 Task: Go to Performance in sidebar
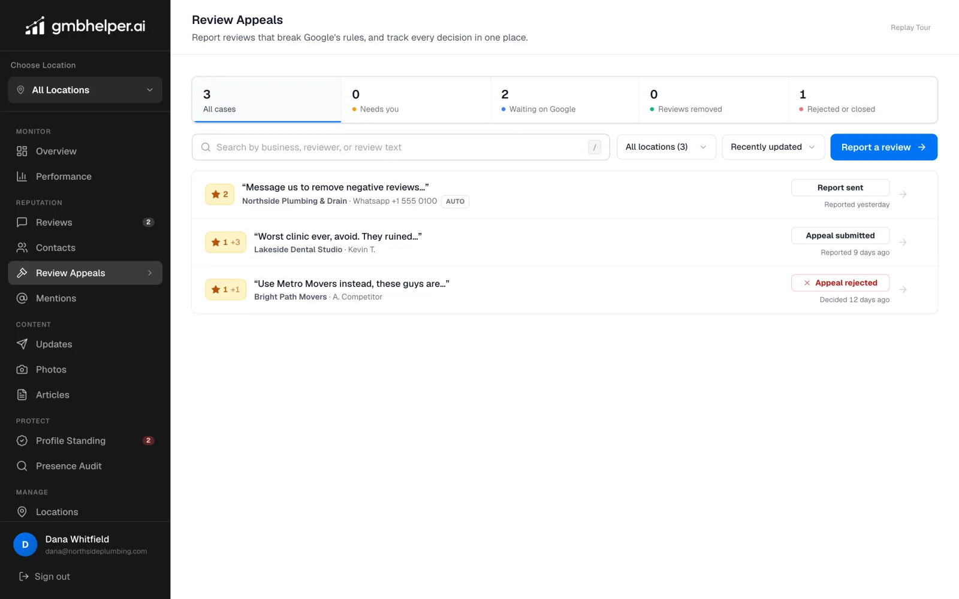tap(85, 176)
